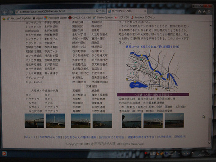Viewport: 216px width, 162px height.
Task: Open the ServerQueen bookmark
Action: pos(103,18)
